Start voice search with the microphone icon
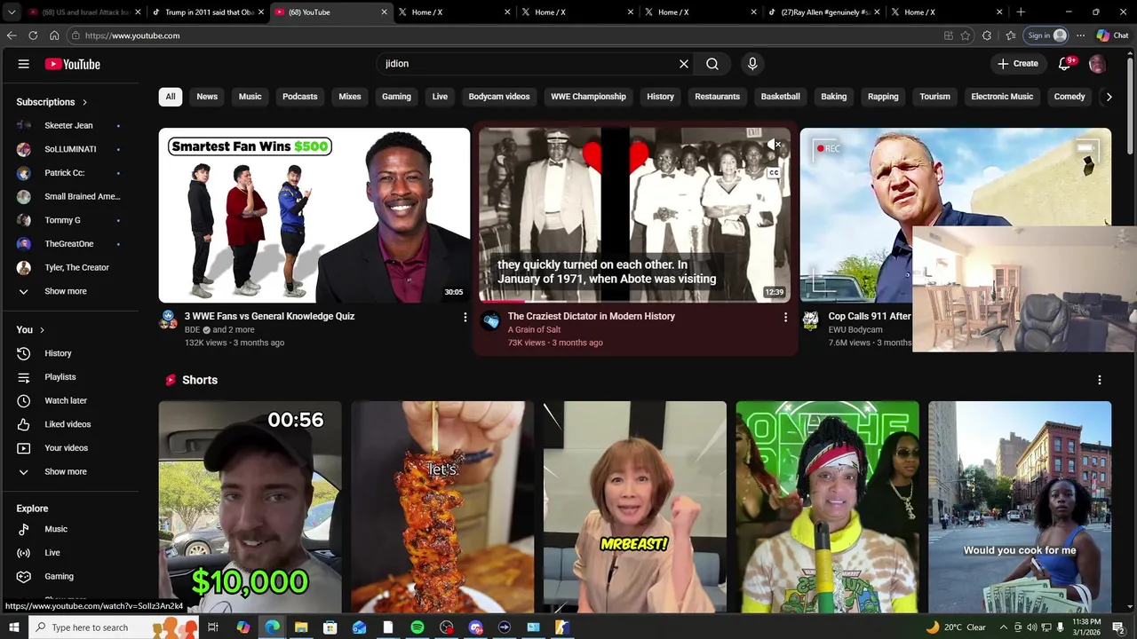 752,64
